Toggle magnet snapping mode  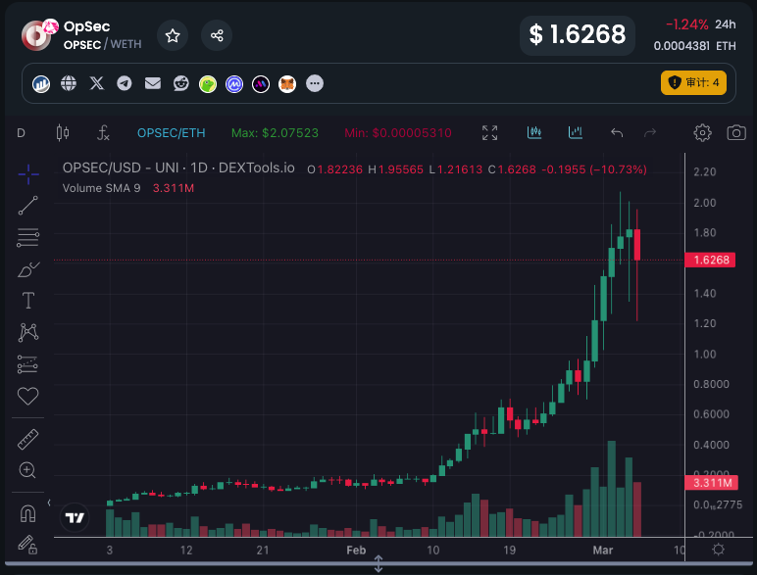click(28, 513)
